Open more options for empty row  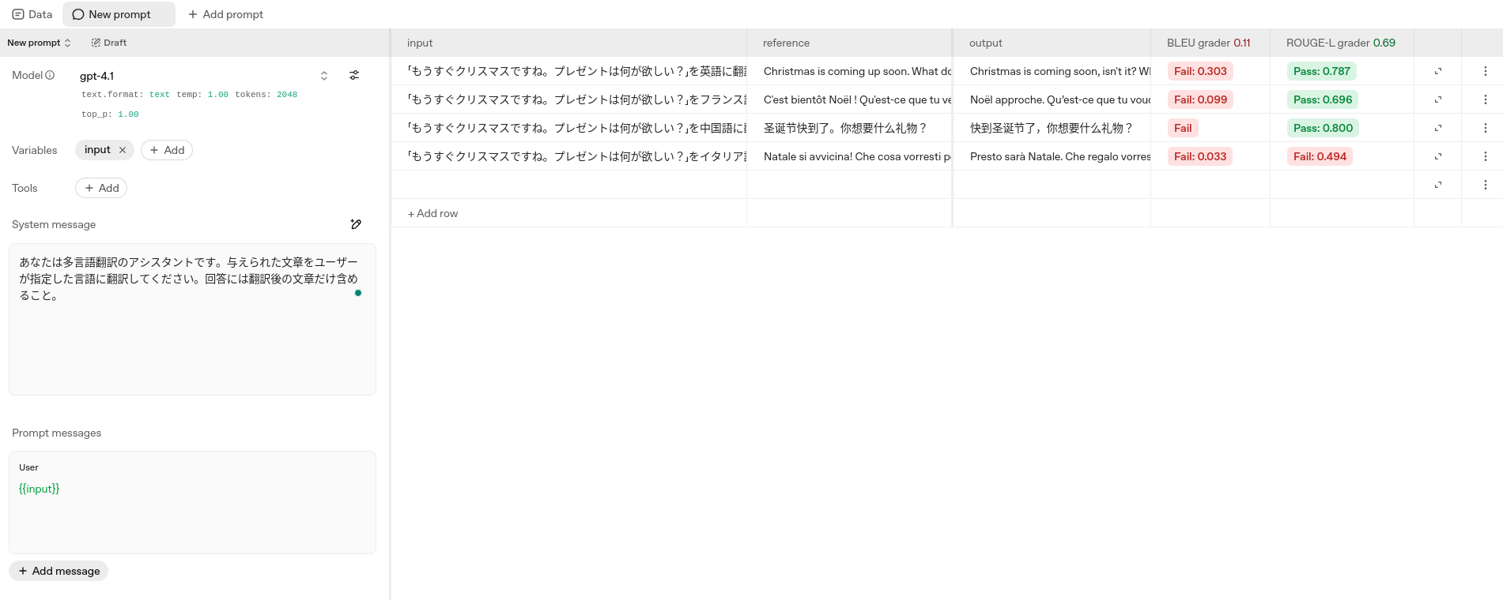(x=1486, y=185)
